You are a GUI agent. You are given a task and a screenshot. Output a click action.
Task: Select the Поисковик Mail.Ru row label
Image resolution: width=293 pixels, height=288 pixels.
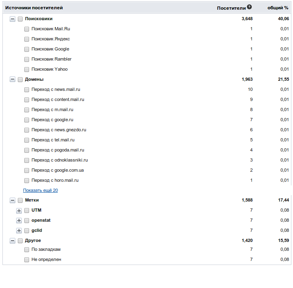(51, 29)
